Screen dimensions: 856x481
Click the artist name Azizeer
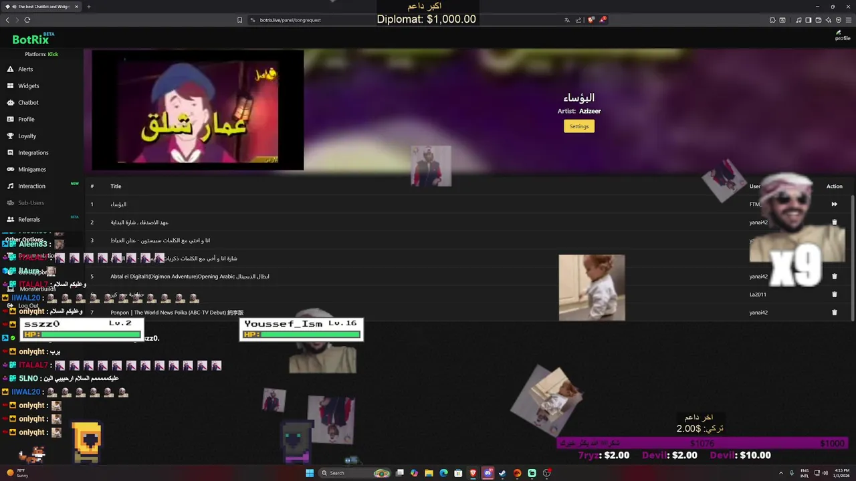point(590,112)
